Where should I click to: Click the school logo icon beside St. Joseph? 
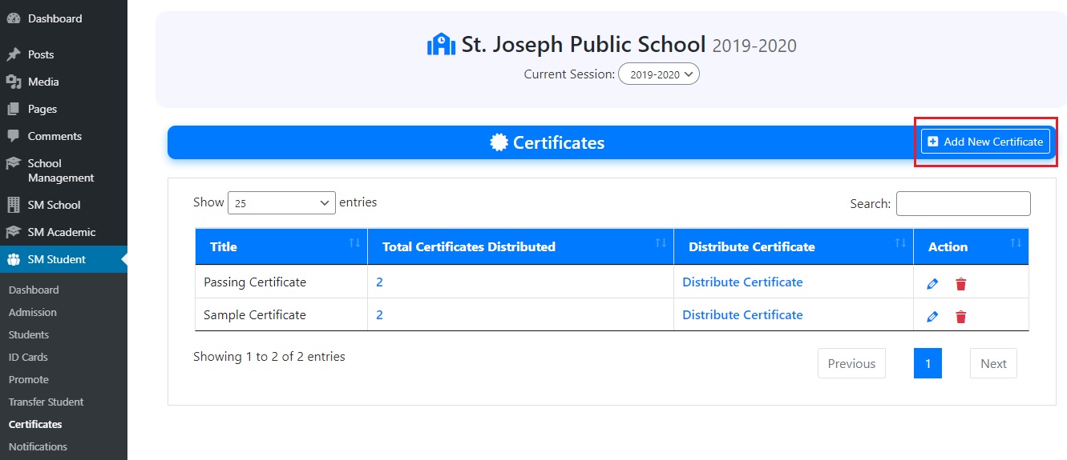click(441, 44)
